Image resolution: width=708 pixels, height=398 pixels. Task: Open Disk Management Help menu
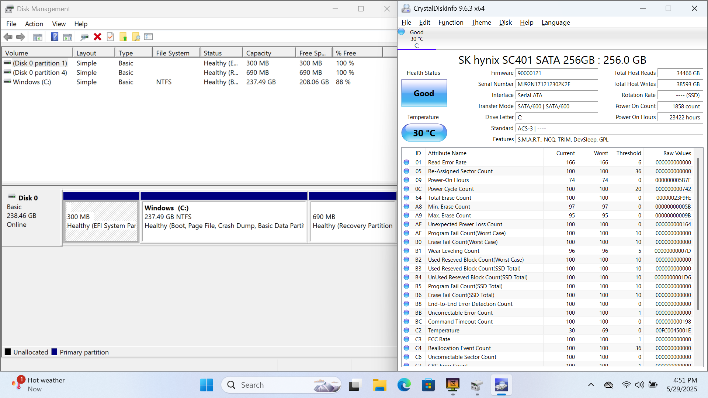pos(81,24)
